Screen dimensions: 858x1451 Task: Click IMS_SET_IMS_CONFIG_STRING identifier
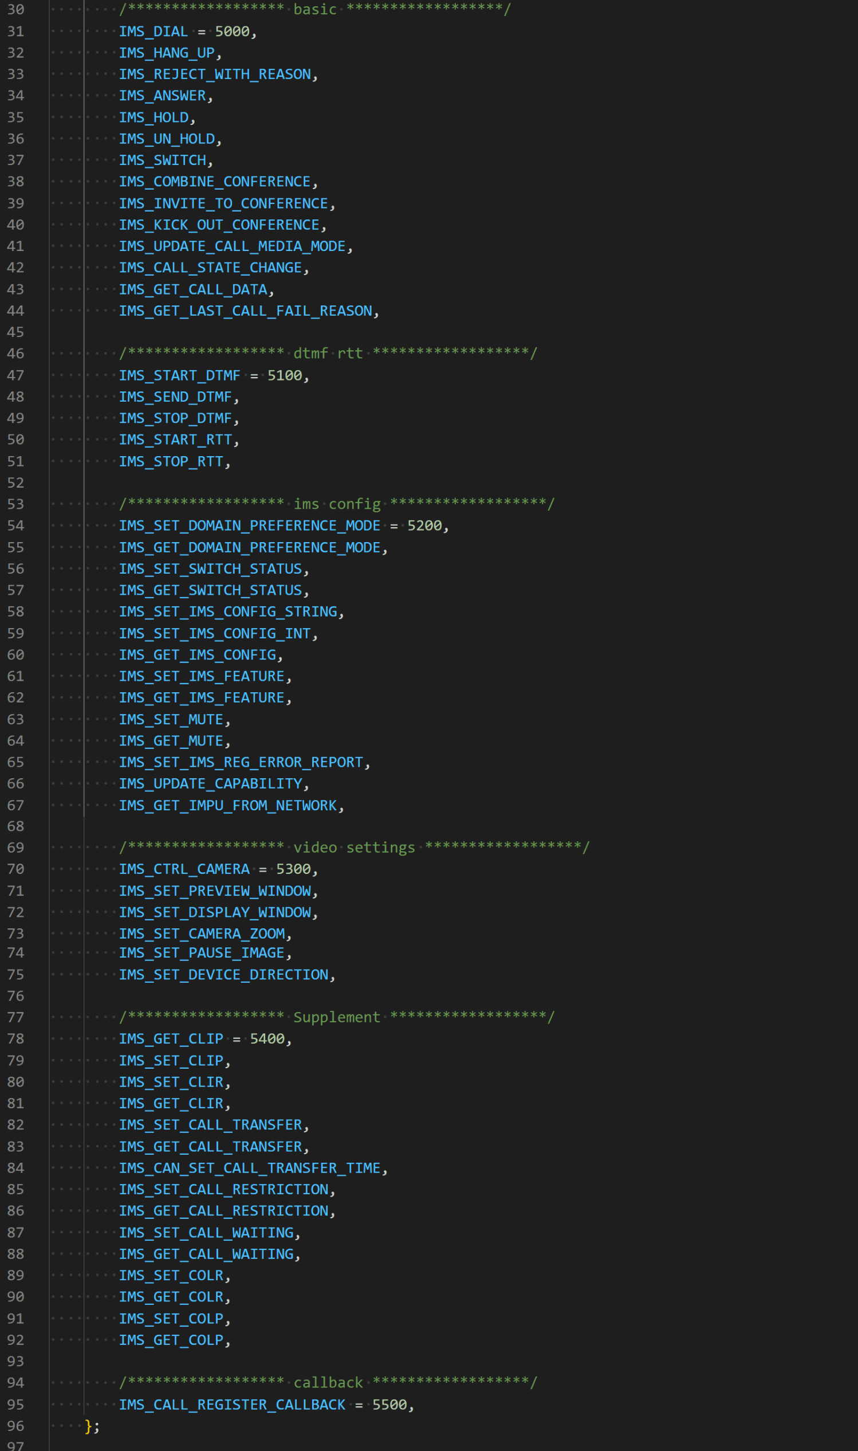point(228,612)
